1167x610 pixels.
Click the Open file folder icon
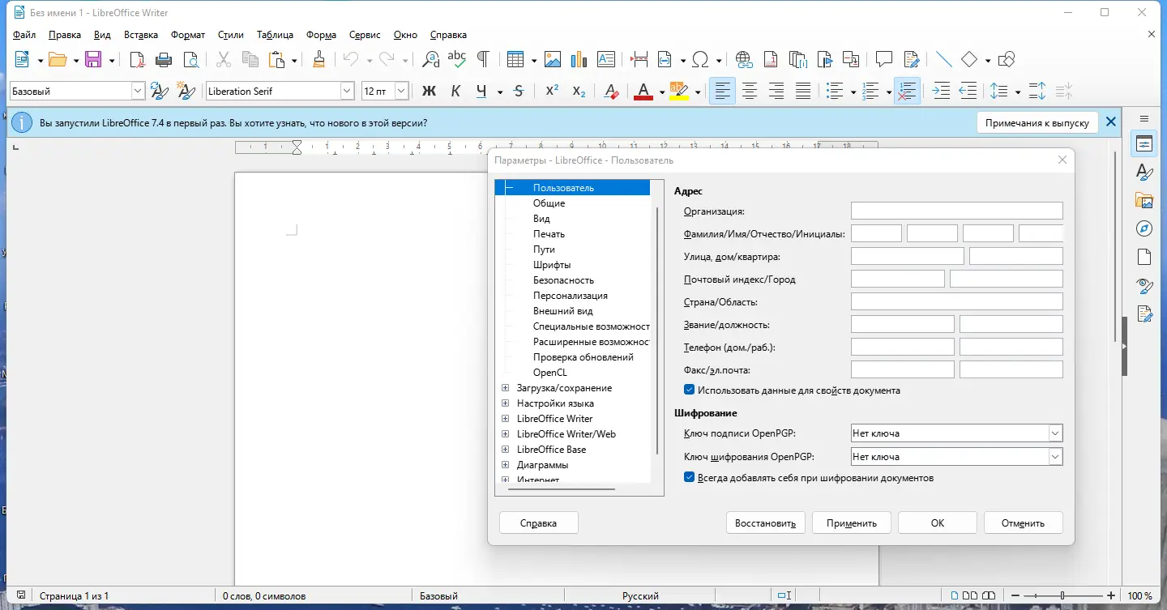(x=57, y=59)
